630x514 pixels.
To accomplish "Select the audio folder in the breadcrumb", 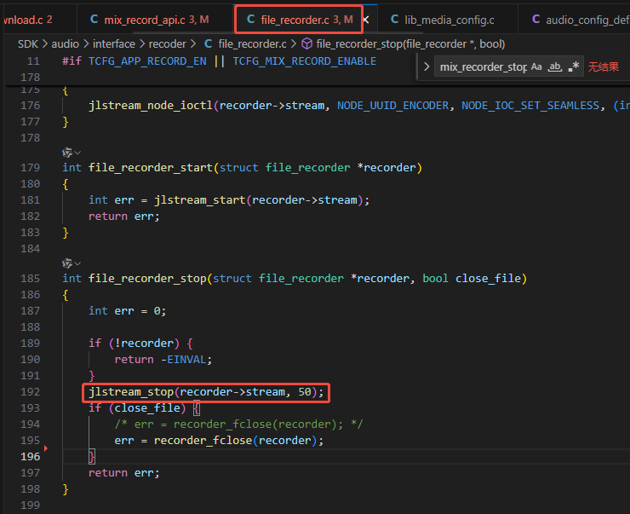I will 65,43.
